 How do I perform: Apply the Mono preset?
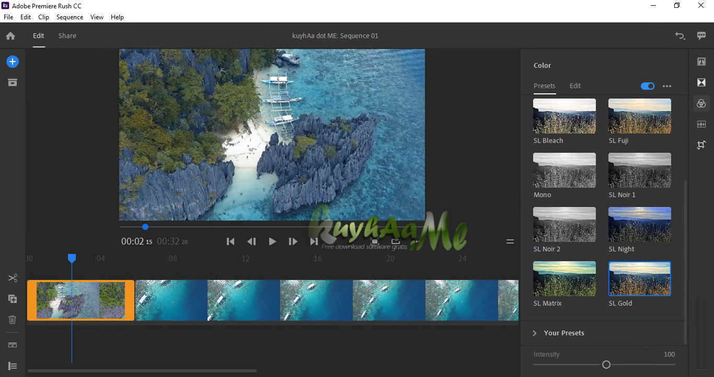[x=565, y=171]
